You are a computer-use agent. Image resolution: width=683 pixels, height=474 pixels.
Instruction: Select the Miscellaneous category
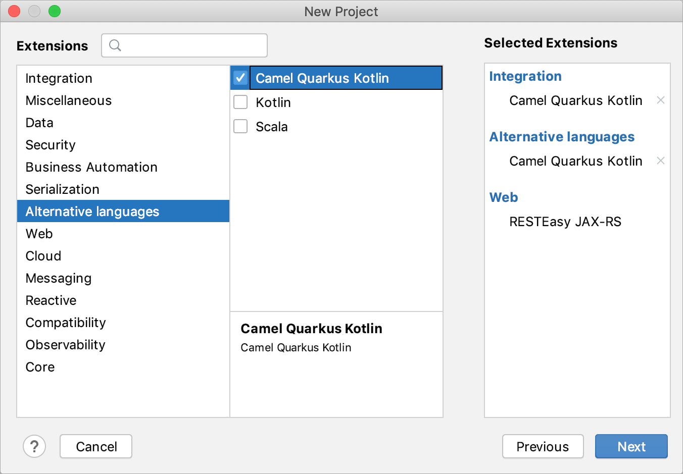pyautogui.click(x=123, y=100)
